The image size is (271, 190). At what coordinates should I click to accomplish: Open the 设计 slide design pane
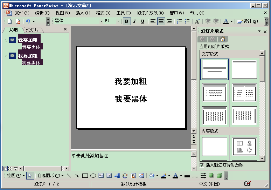(248, 21)
